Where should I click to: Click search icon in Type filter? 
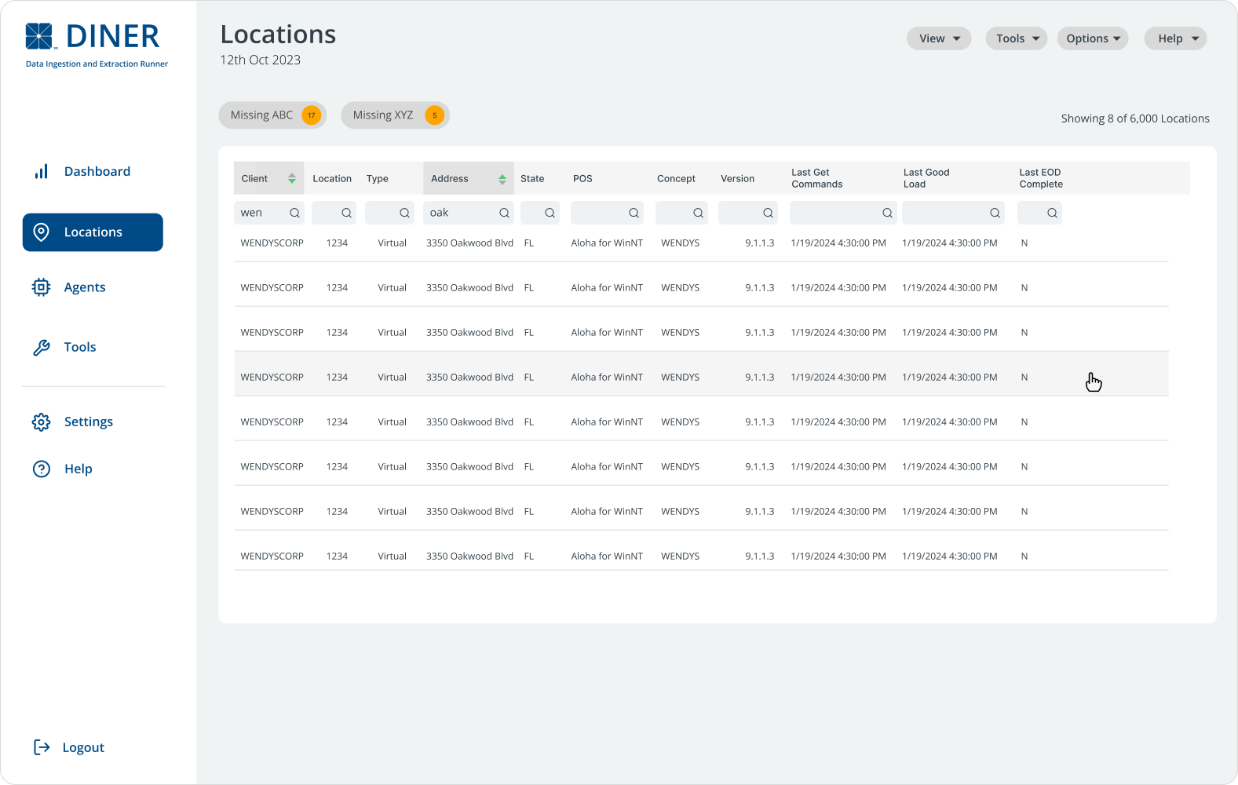coord(405,213)
